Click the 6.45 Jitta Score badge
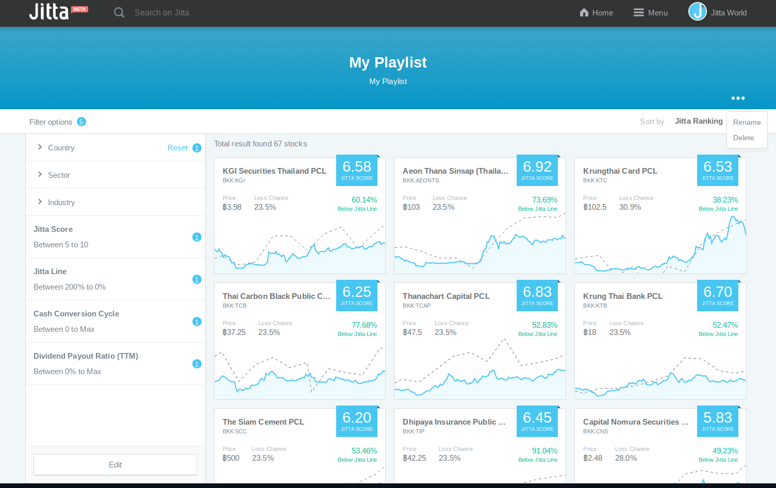The height and width of the screenshot is (488, 776). pyautogui.click(x=537, y=422)
